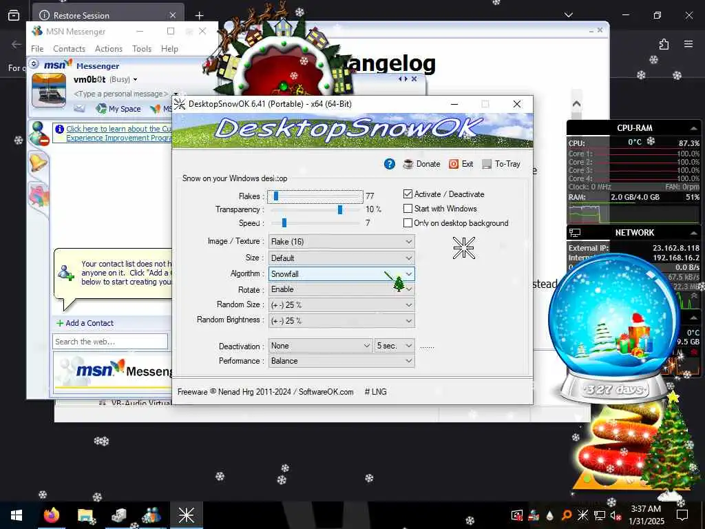705x529 pixels.
Task: Click the vm0b0t display picture
Action: pyautogui.click(x=49, y=90)
